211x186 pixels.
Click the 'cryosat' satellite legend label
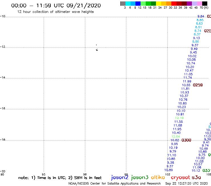coord(180,177)
